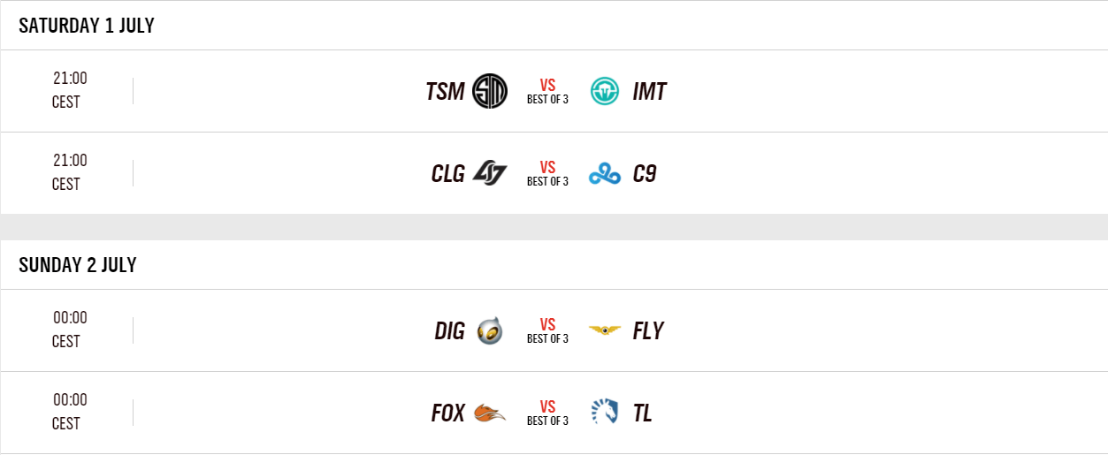Open the IMT team name link

click(x=649, y=92)
